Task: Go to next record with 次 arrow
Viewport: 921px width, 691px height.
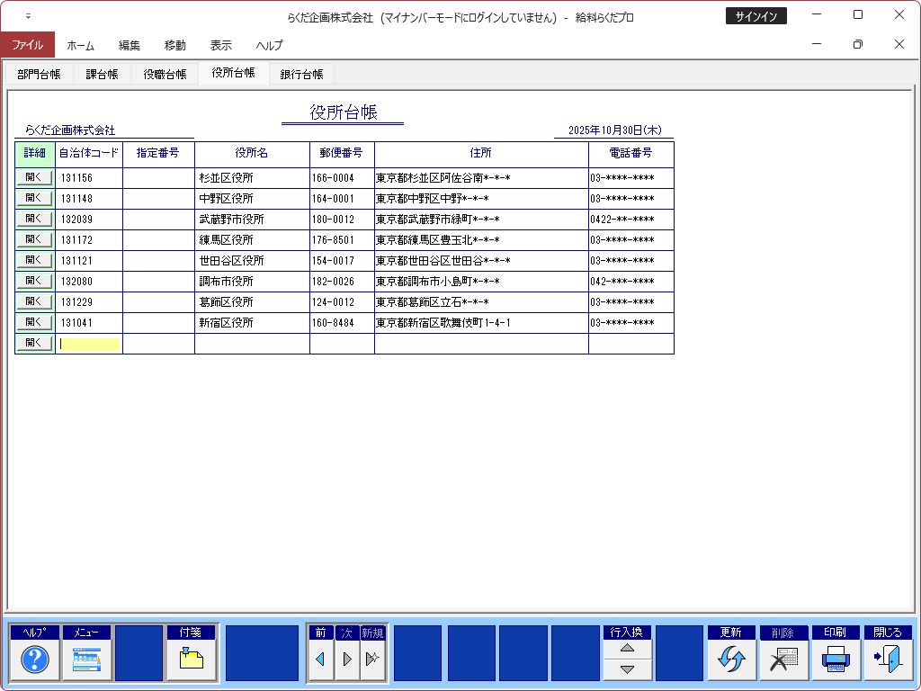Action: click(x=347, y=660)
